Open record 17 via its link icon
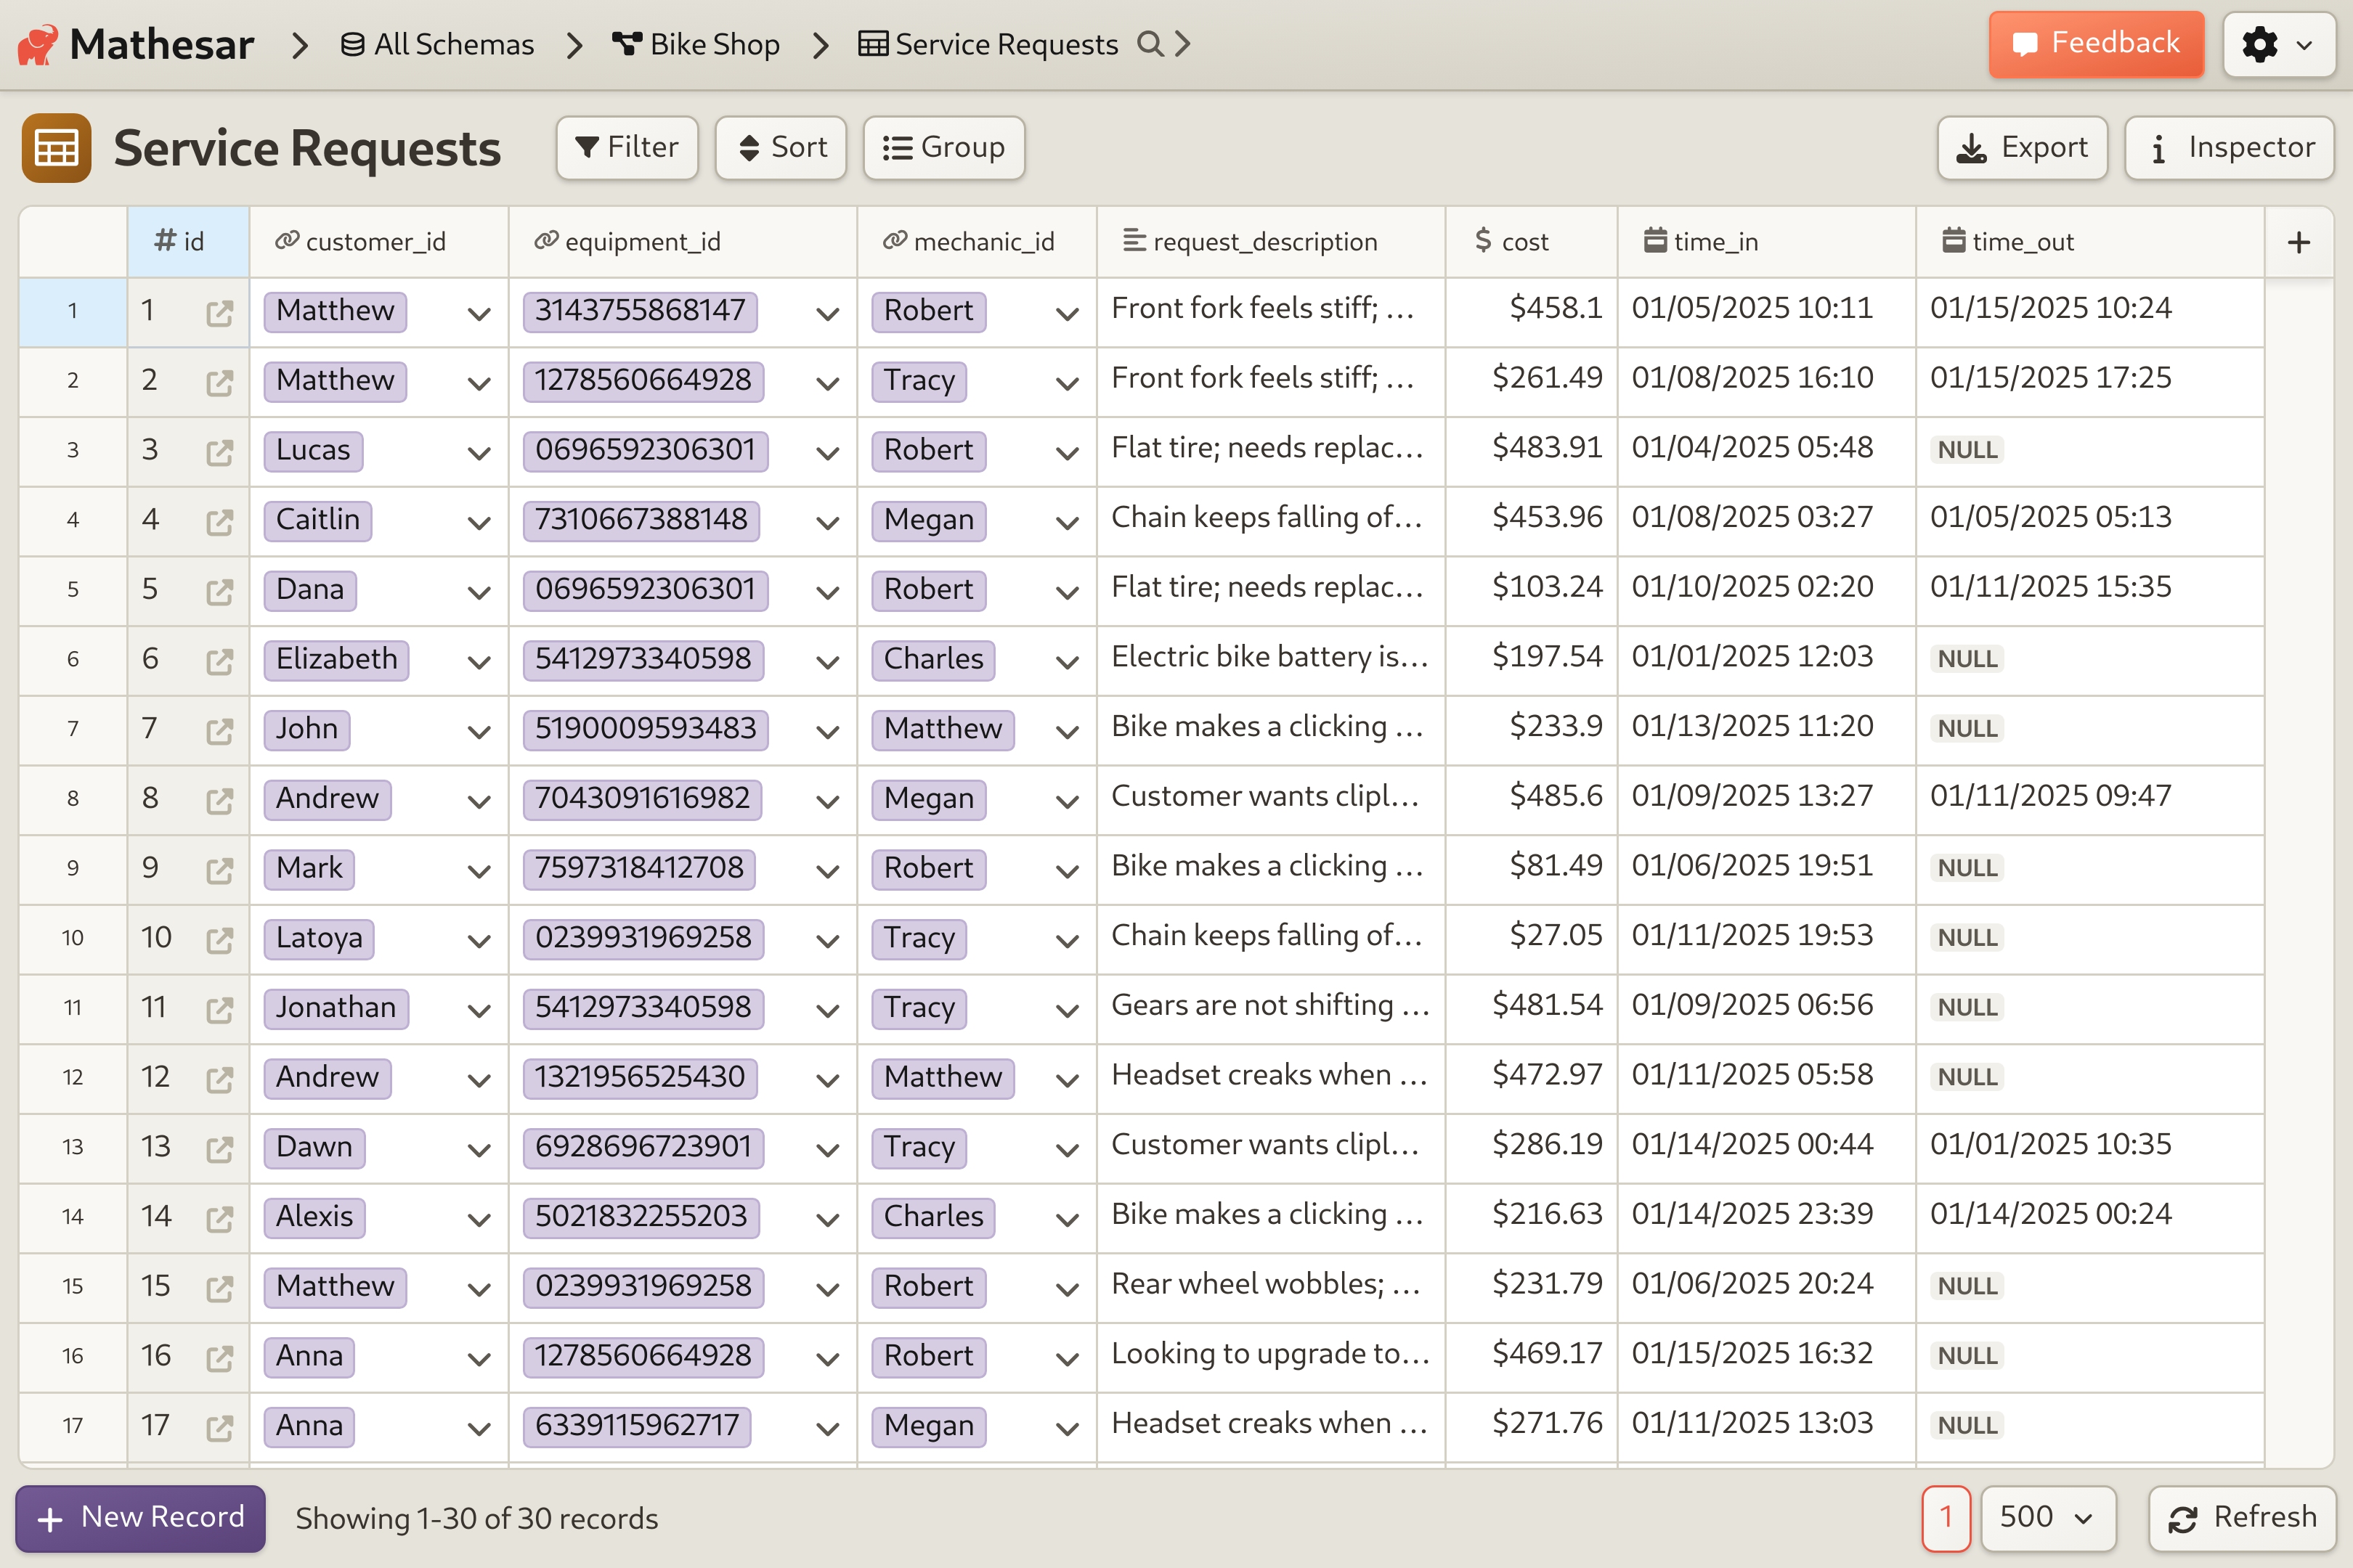 (x=219, y=1428)
